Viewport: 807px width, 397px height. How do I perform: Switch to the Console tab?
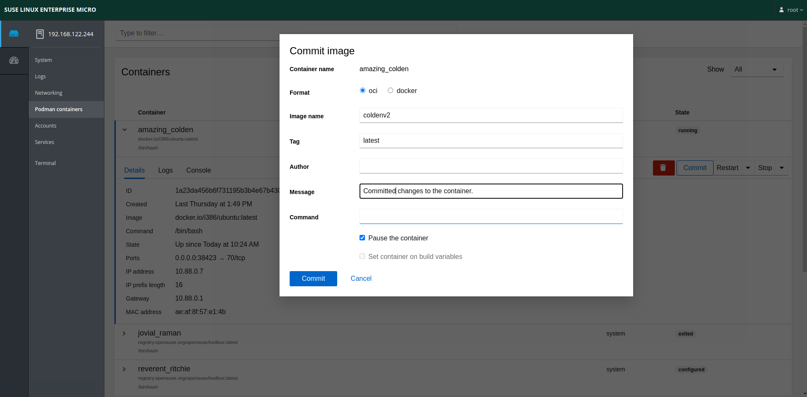[x=198, y=171]
